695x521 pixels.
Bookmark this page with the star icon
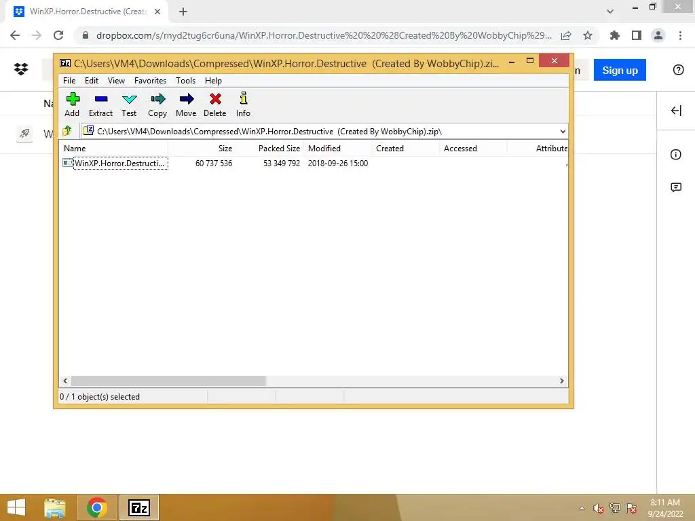click(x=588, y=35)
